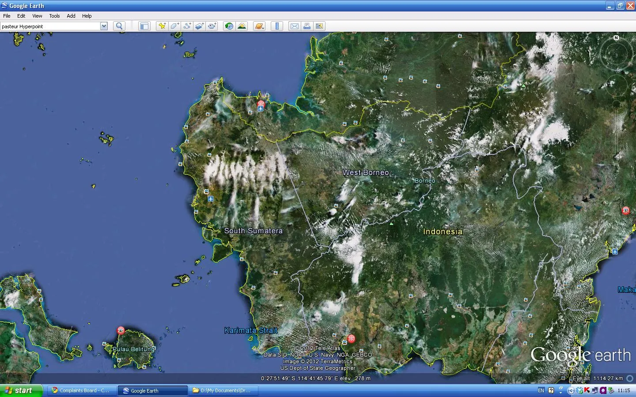Record a tour with the camera icon

(212, 26)
